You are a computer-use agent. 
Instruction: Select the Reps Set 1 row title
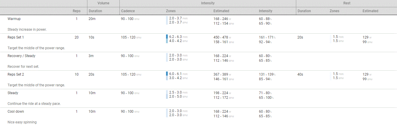[16, 37]
